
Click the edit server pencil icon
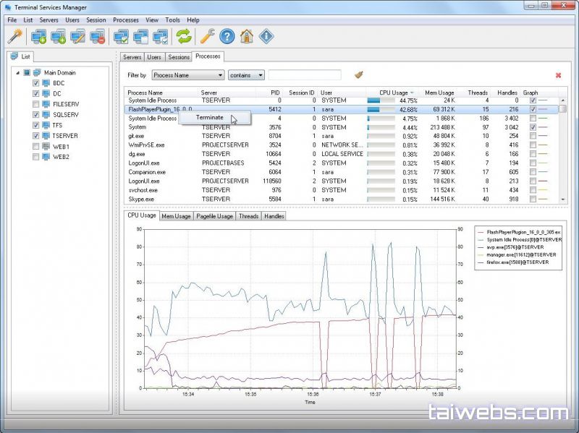point(78,36)
